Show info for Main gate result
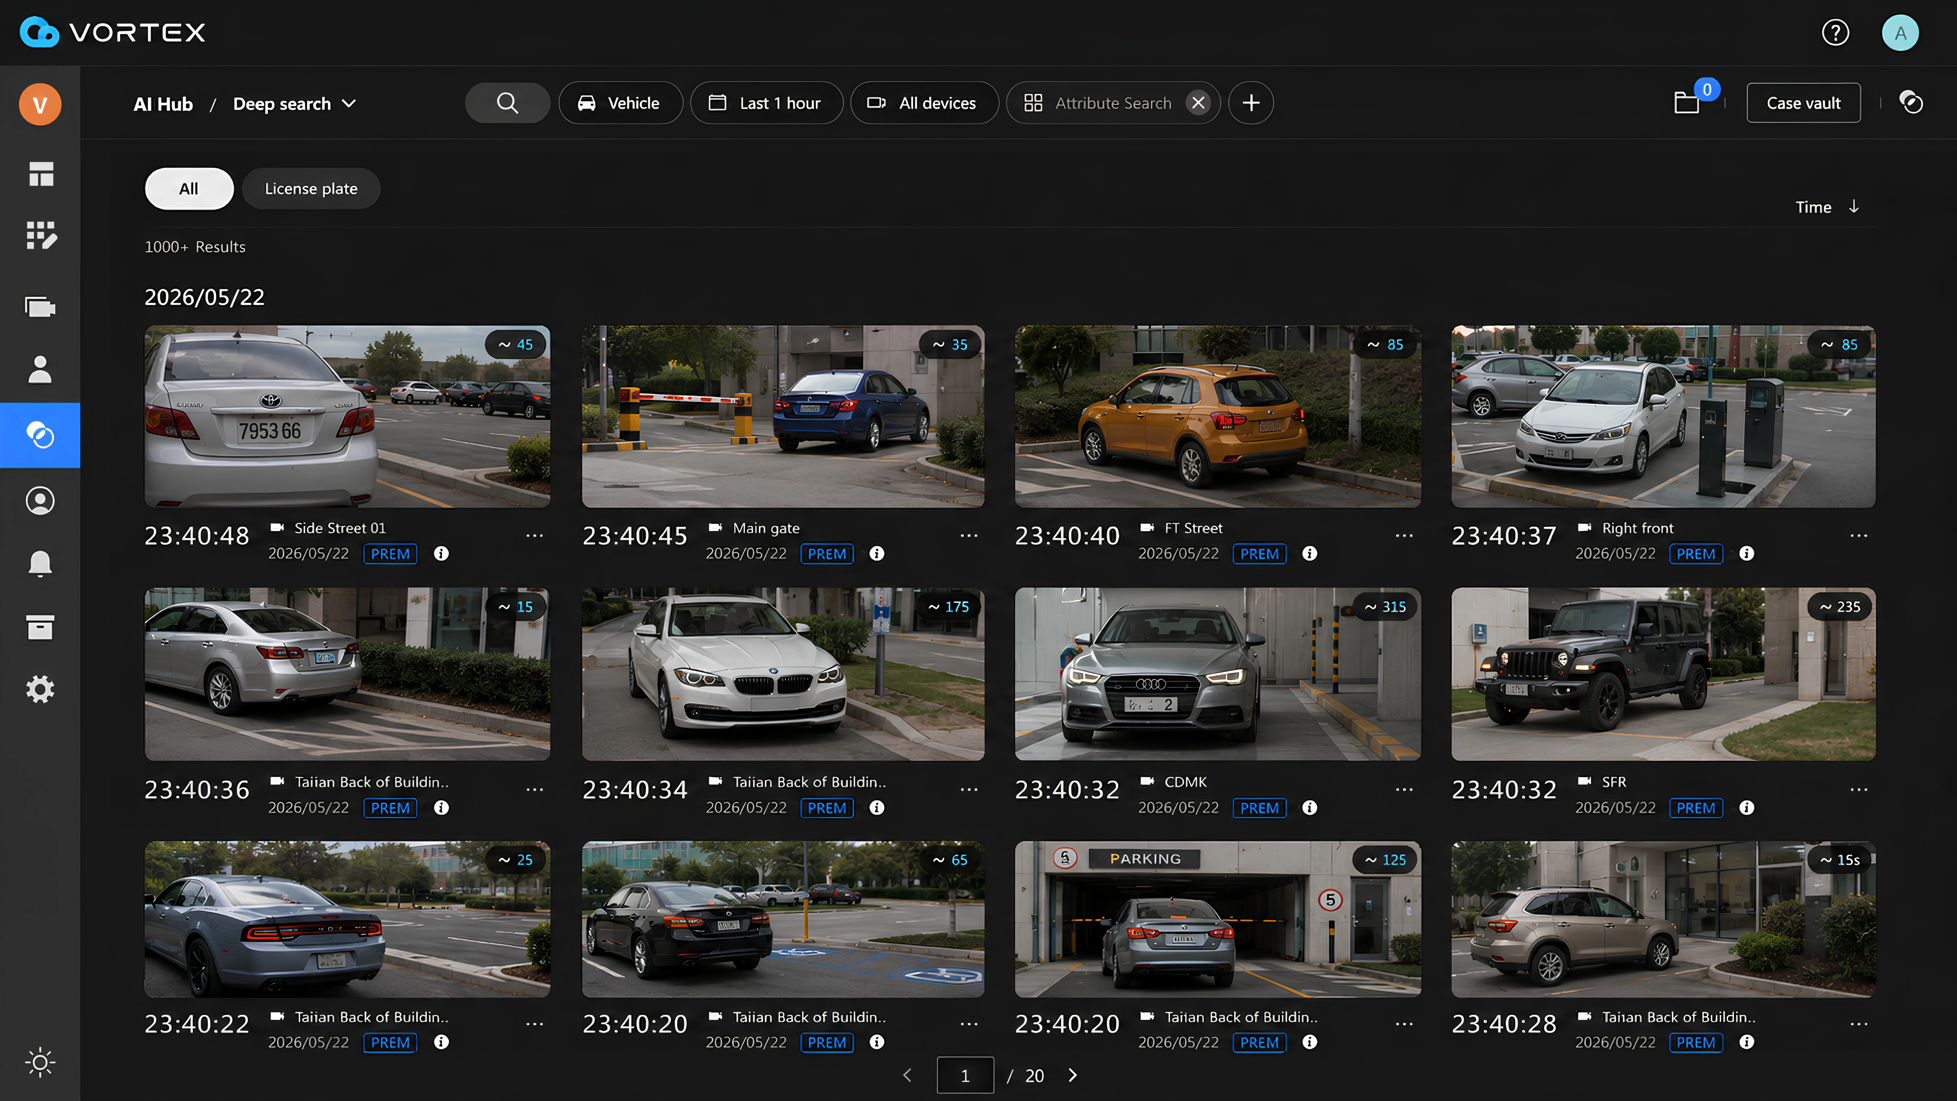1957x1101 pixels. pos(877,554)
